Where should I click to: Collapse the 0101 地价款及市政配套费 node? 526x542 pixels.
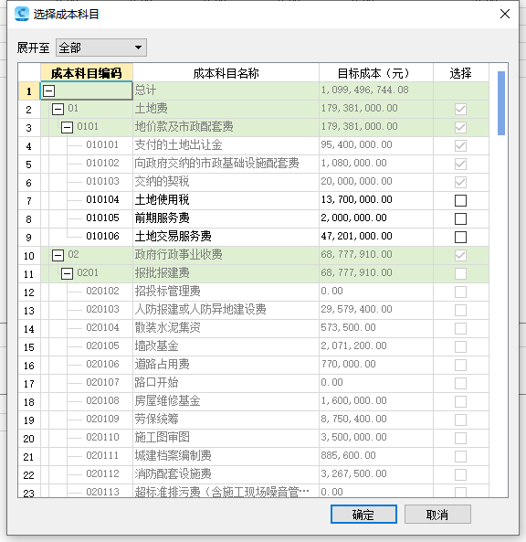67,128
